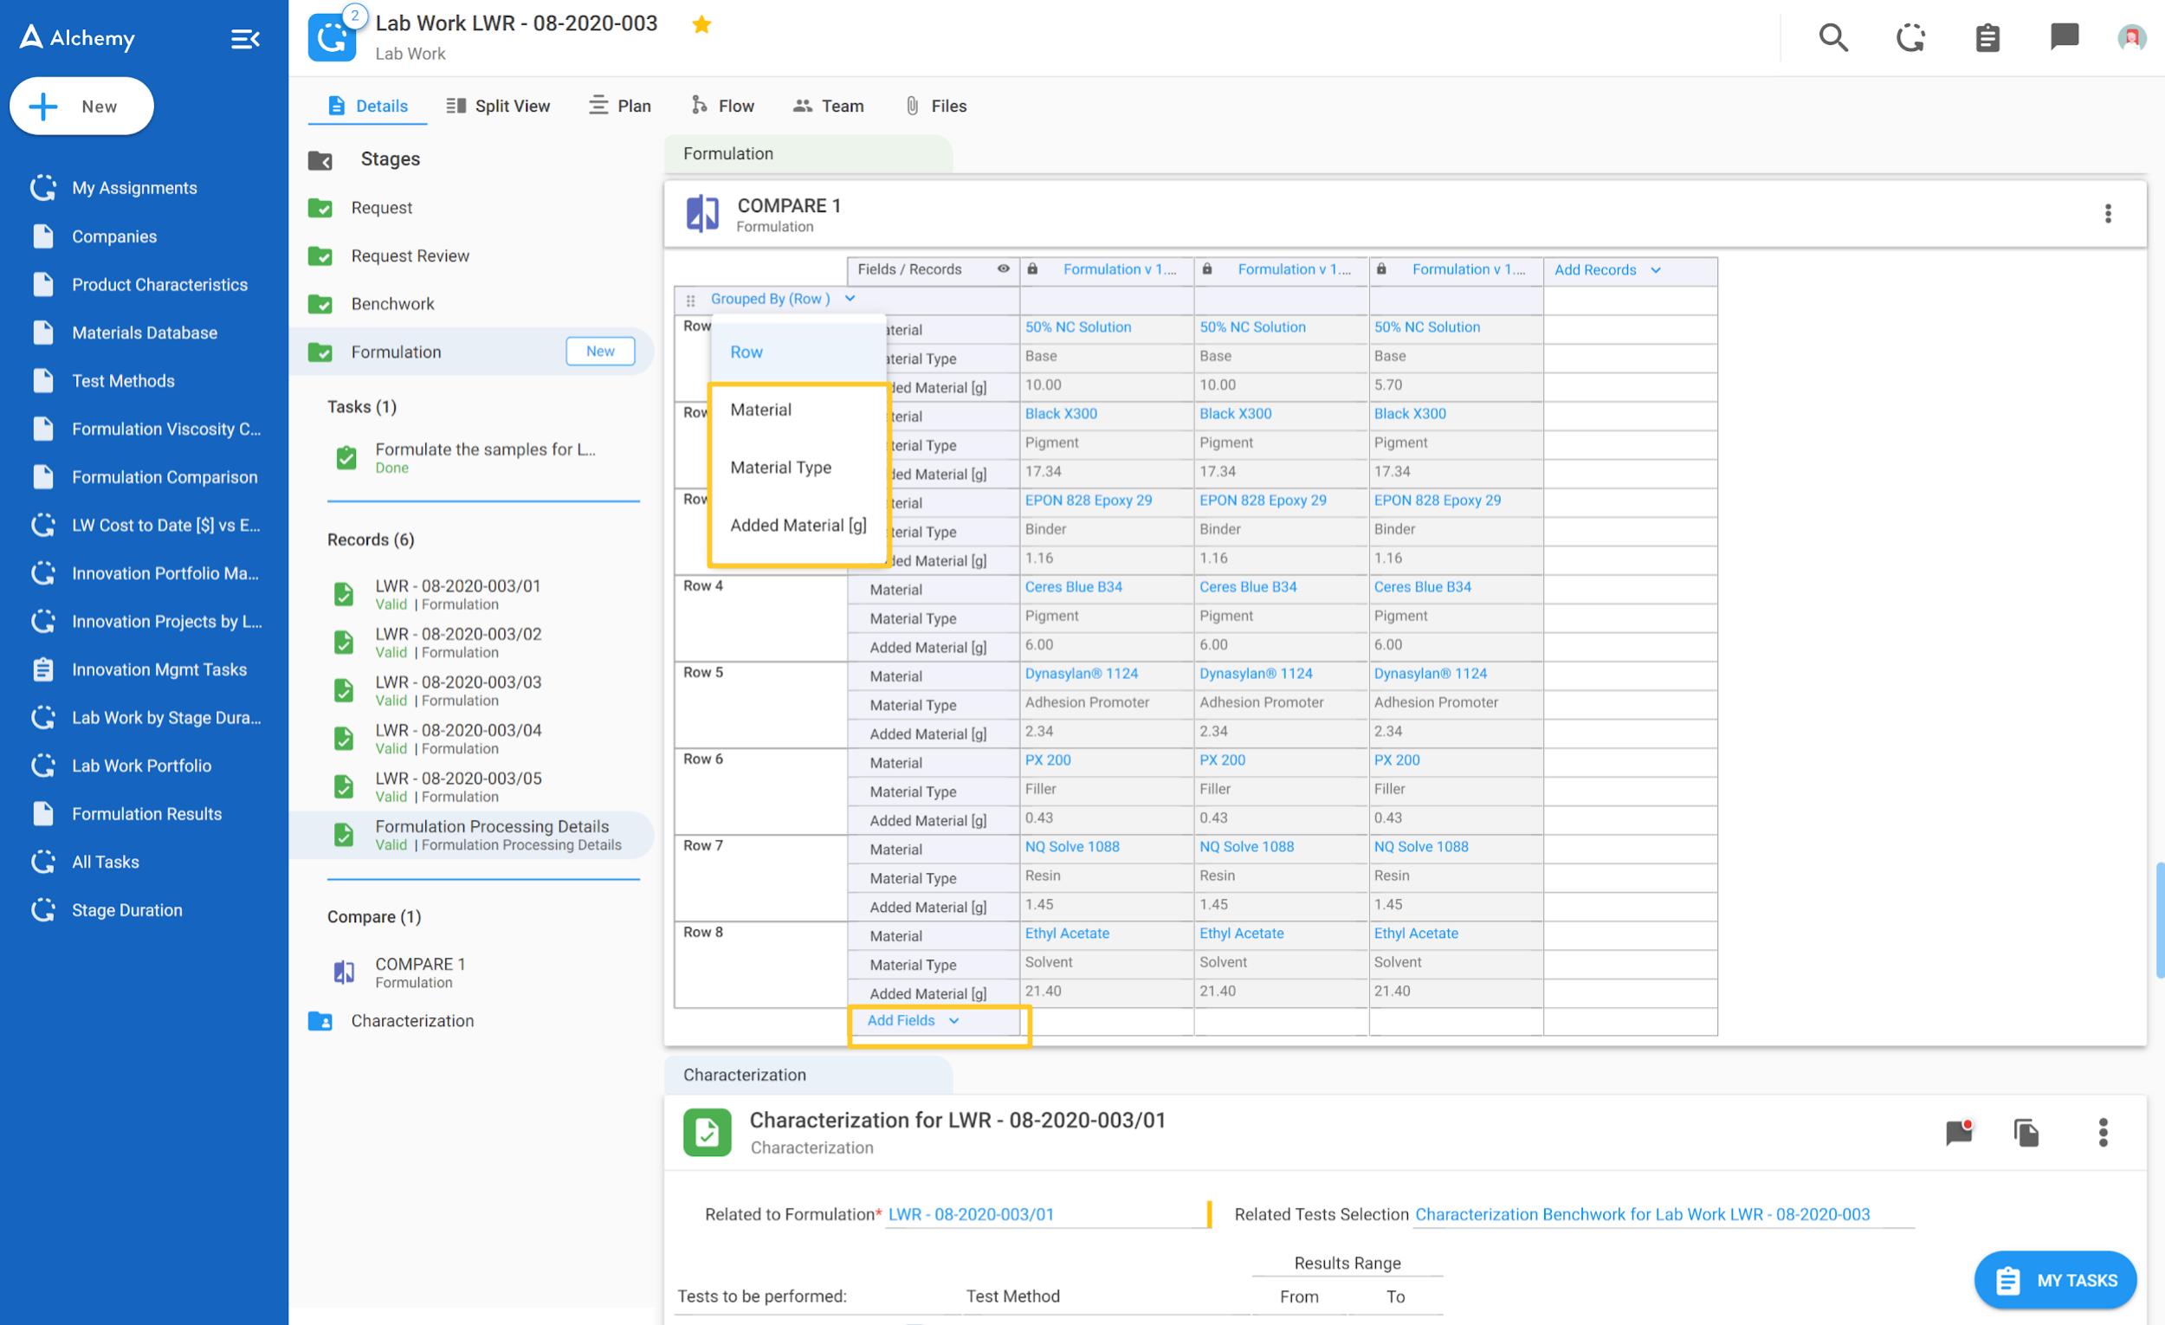Click the Benchwork stage check folder
Viewport: 2165px width, 1325px height.
click(x=320, y=304)
